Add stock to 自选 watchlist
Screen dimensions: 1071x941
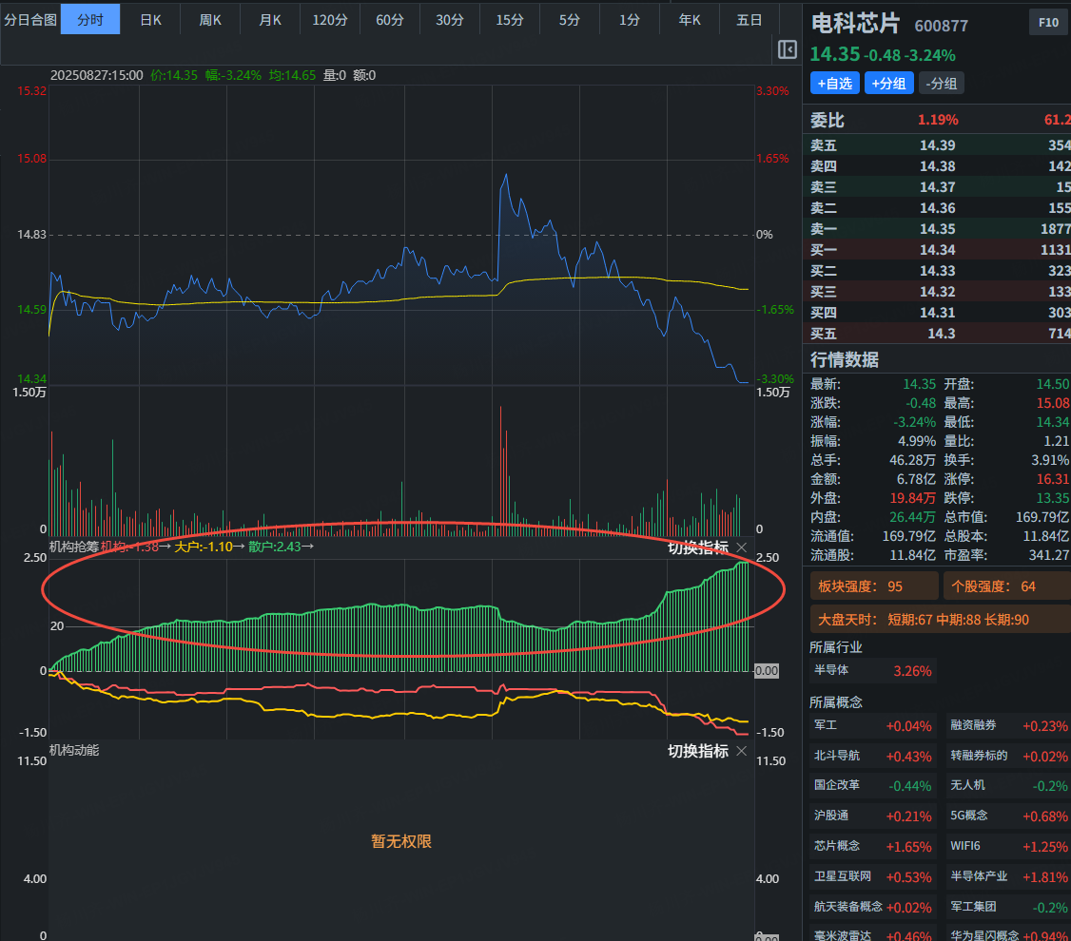pyautogui.click(x=834, y=84)
